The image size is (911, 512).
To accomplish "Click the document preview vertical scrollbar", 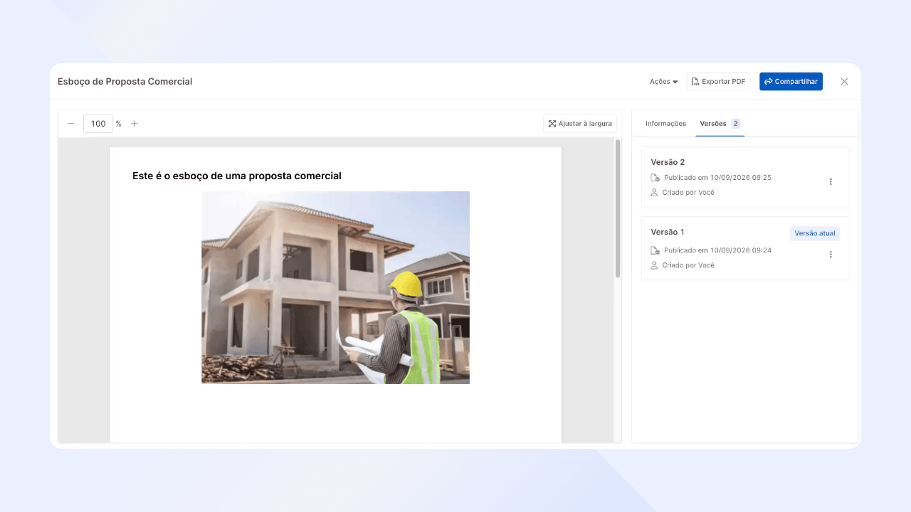I will pos(618,208).
